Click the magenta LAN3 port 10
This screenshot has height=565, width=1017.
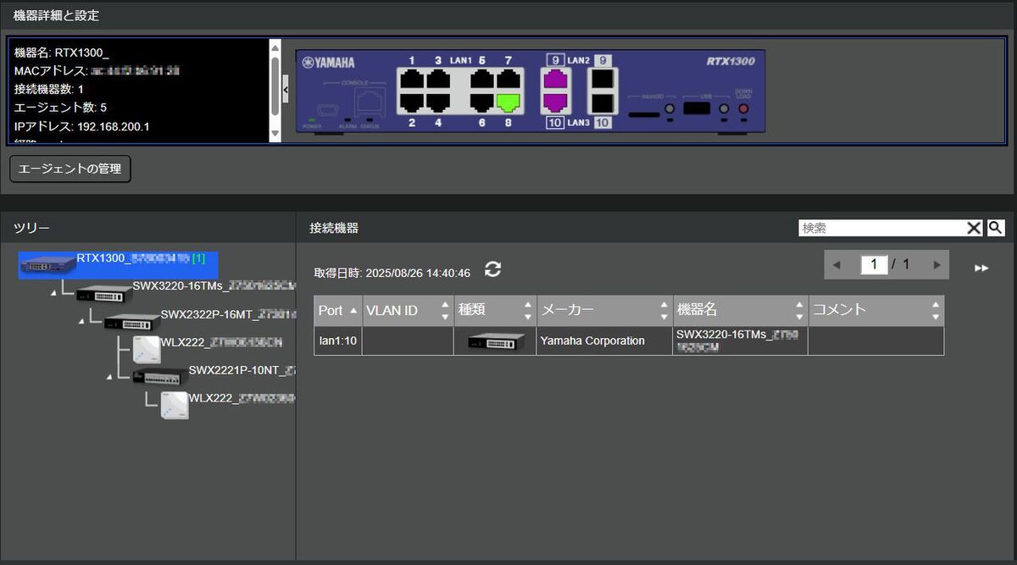(x=554, y=102)
